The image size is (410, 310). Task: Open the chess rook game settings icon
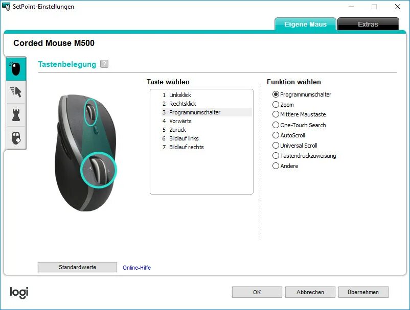[16, 115]
